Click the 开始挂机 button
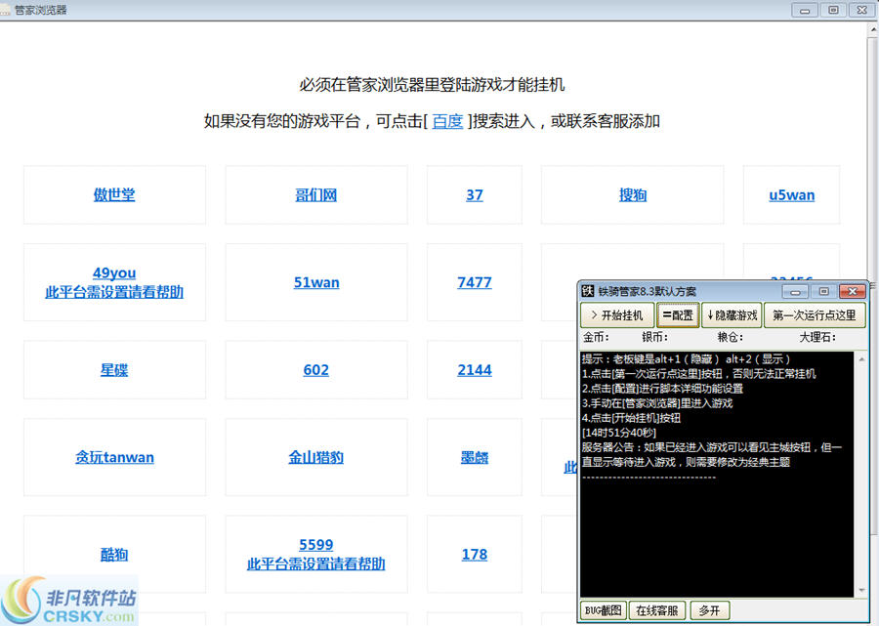 click(x=617, y=315)
